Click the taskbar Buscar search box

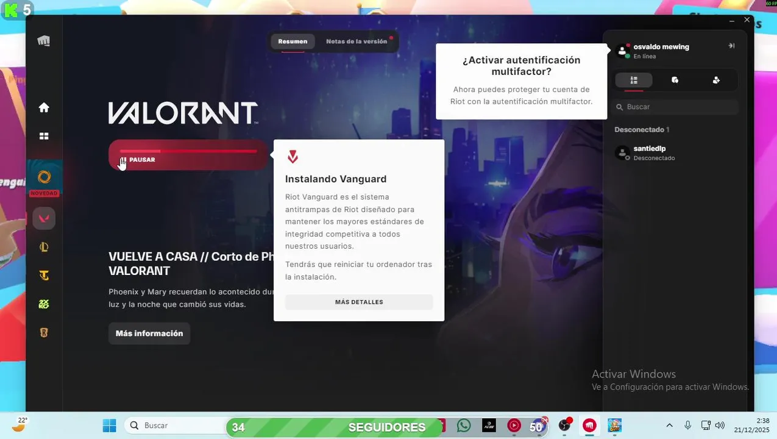click(176, 426)
